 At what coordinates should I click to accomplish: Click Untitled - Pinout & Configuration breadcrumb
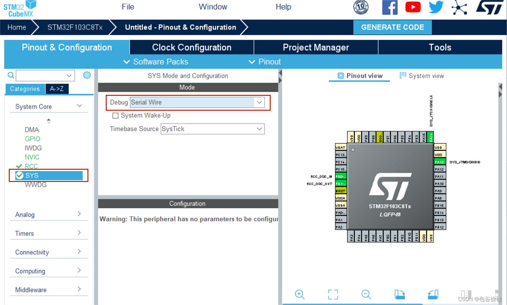[x=180, y=27]
